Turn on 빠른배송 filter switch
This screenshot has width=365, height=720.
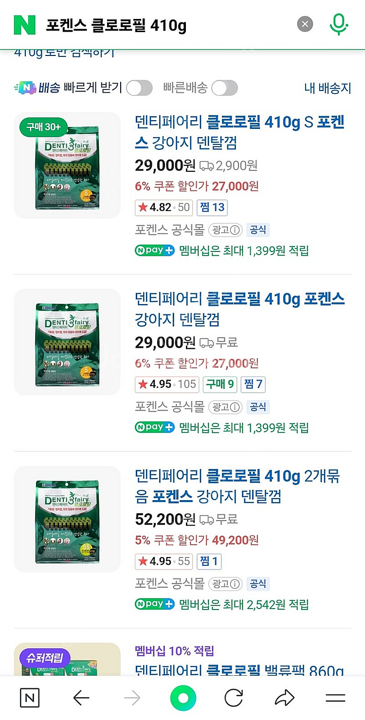(224, 88)
